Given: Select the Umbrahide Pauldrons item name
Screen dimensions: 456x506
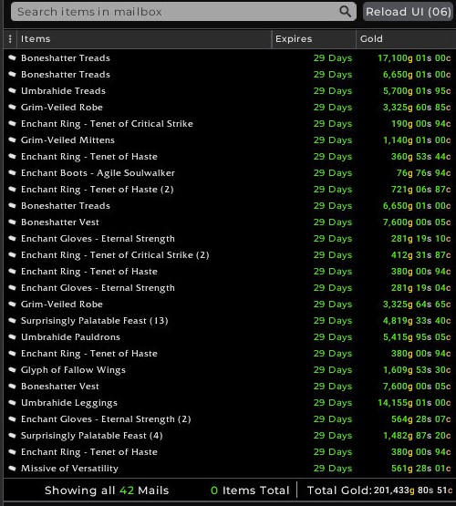Looking at the screenshot, I should [x=70, y=337].
